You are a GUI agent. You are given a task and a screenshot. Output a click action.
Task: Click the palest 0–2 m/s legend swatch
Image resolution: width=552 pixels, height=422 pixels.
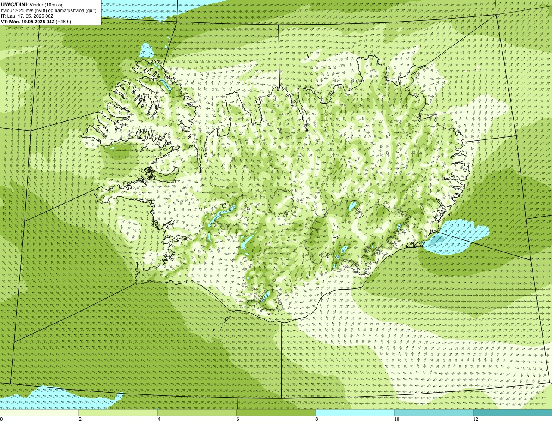pyautogui.click(x=40, y=413)
